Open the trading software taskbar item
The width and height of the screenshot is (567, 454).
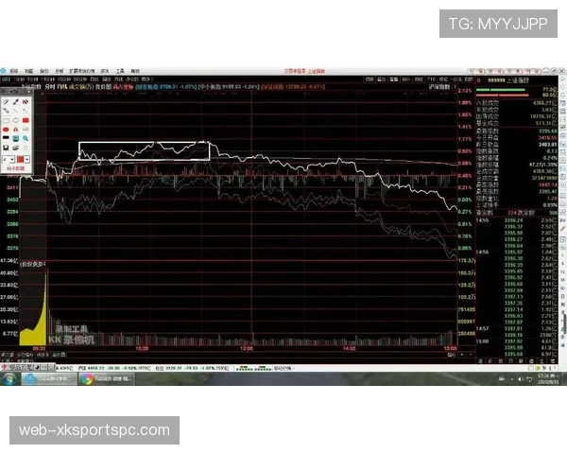coord(49,379)
